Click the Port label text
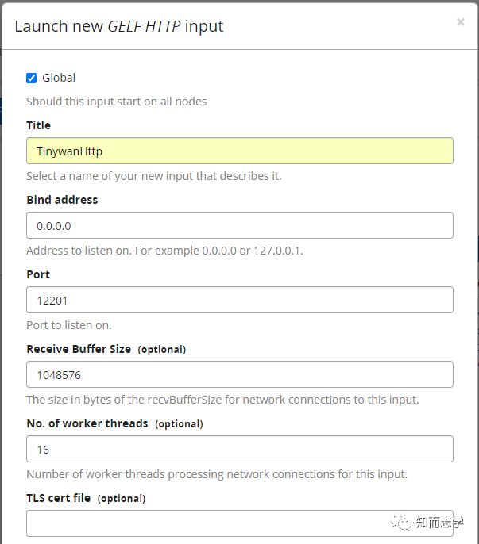The image size is (479, 544). [38, 274]
